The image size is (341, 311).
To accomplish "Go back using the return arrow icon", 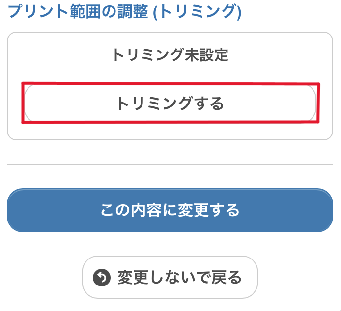I will (102, 278).
